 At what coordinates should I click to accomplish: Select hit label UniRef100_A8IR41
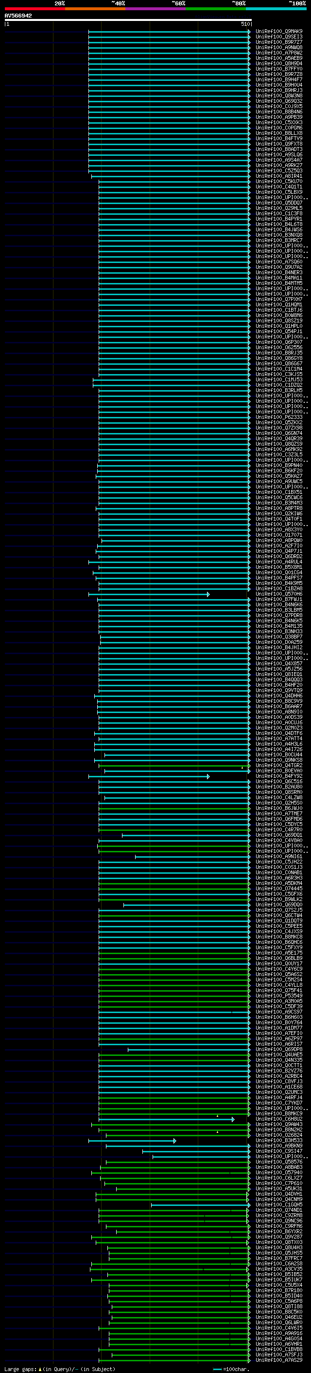(x=278, y=176)
